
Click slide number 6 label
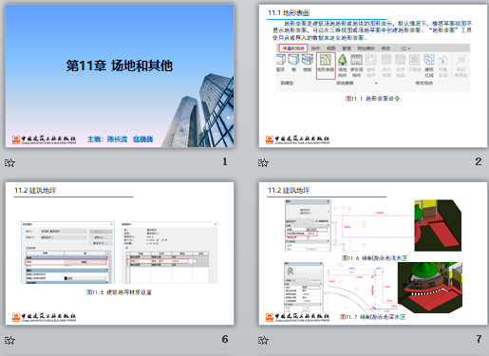coord(225,339)
